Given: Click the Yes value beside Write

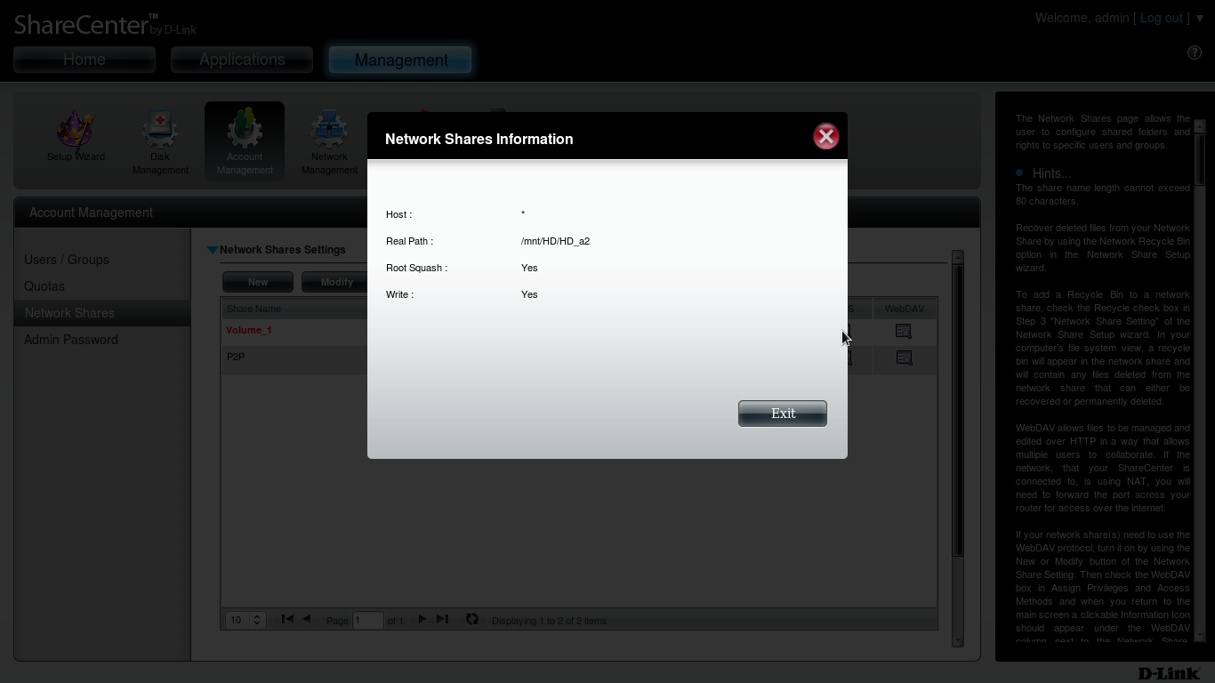Looking at the screenshot, I should tap(529, 294).
